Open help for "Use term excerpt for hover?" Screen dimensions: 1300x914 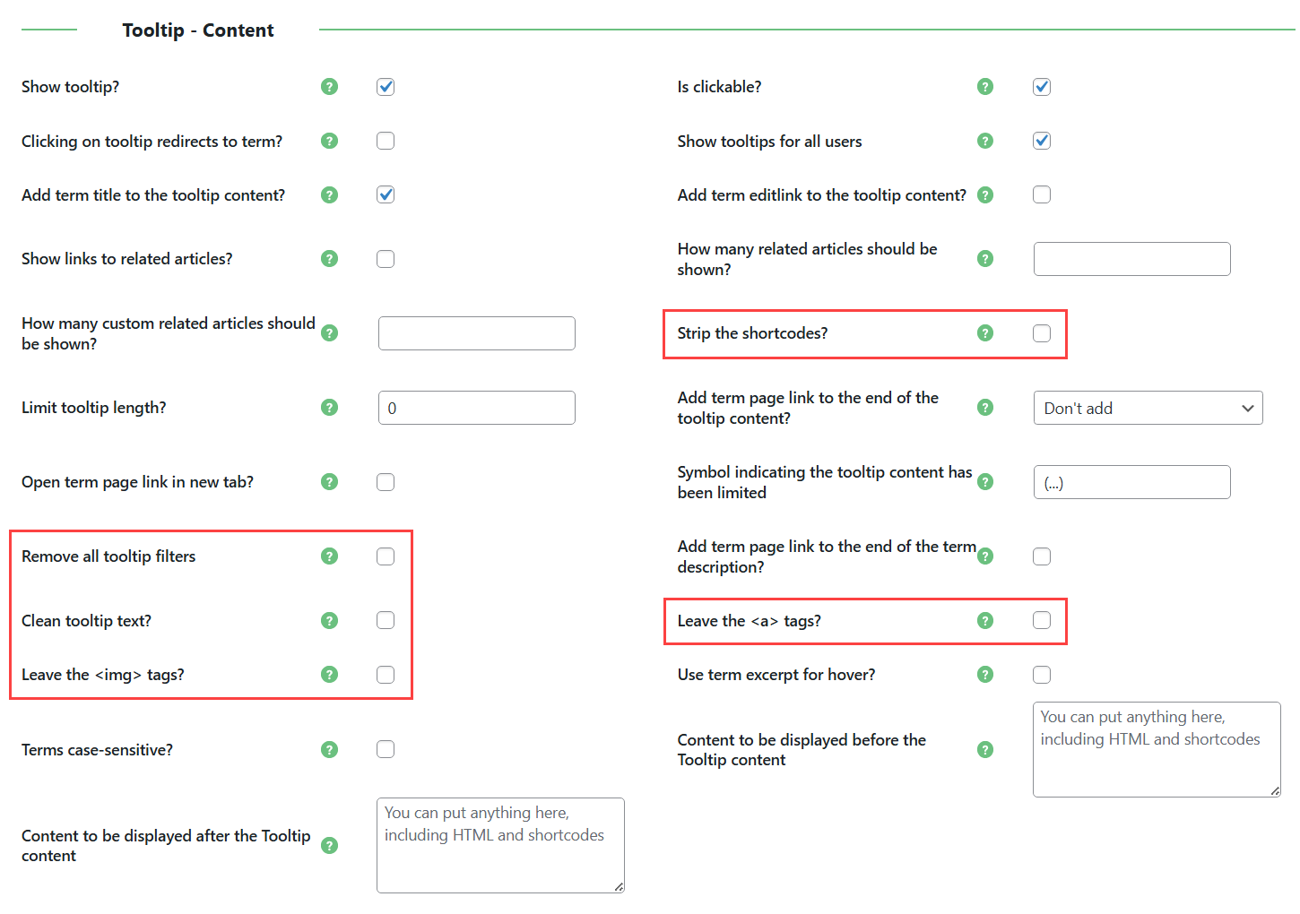(985, 674)
